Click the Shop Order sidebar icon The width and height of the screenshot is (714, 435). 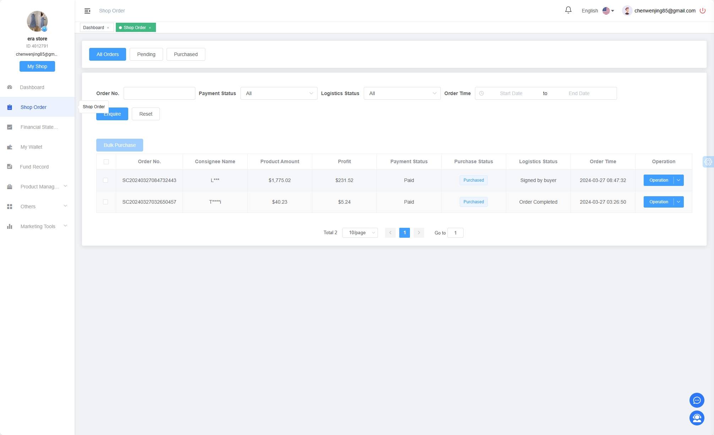10,107
